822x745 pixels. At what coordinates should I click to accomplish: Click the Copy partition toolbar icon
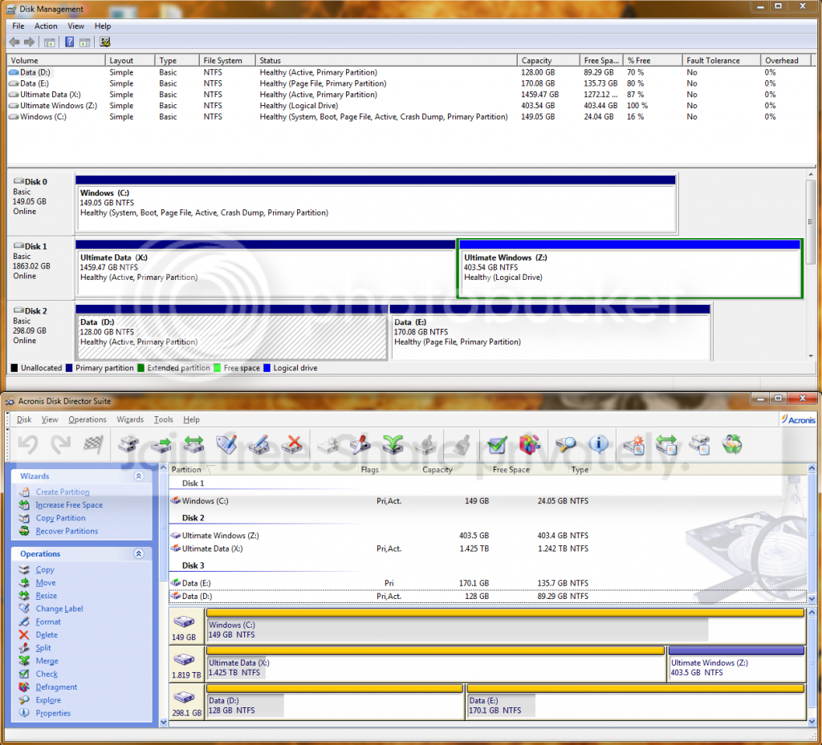pyautogui.click(x=128, y=445)
